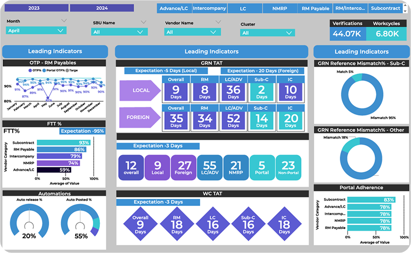This screenshot has width=411, height=253.
Task: Open the SBU Name dropdown
Action: (x=119, y=32)
